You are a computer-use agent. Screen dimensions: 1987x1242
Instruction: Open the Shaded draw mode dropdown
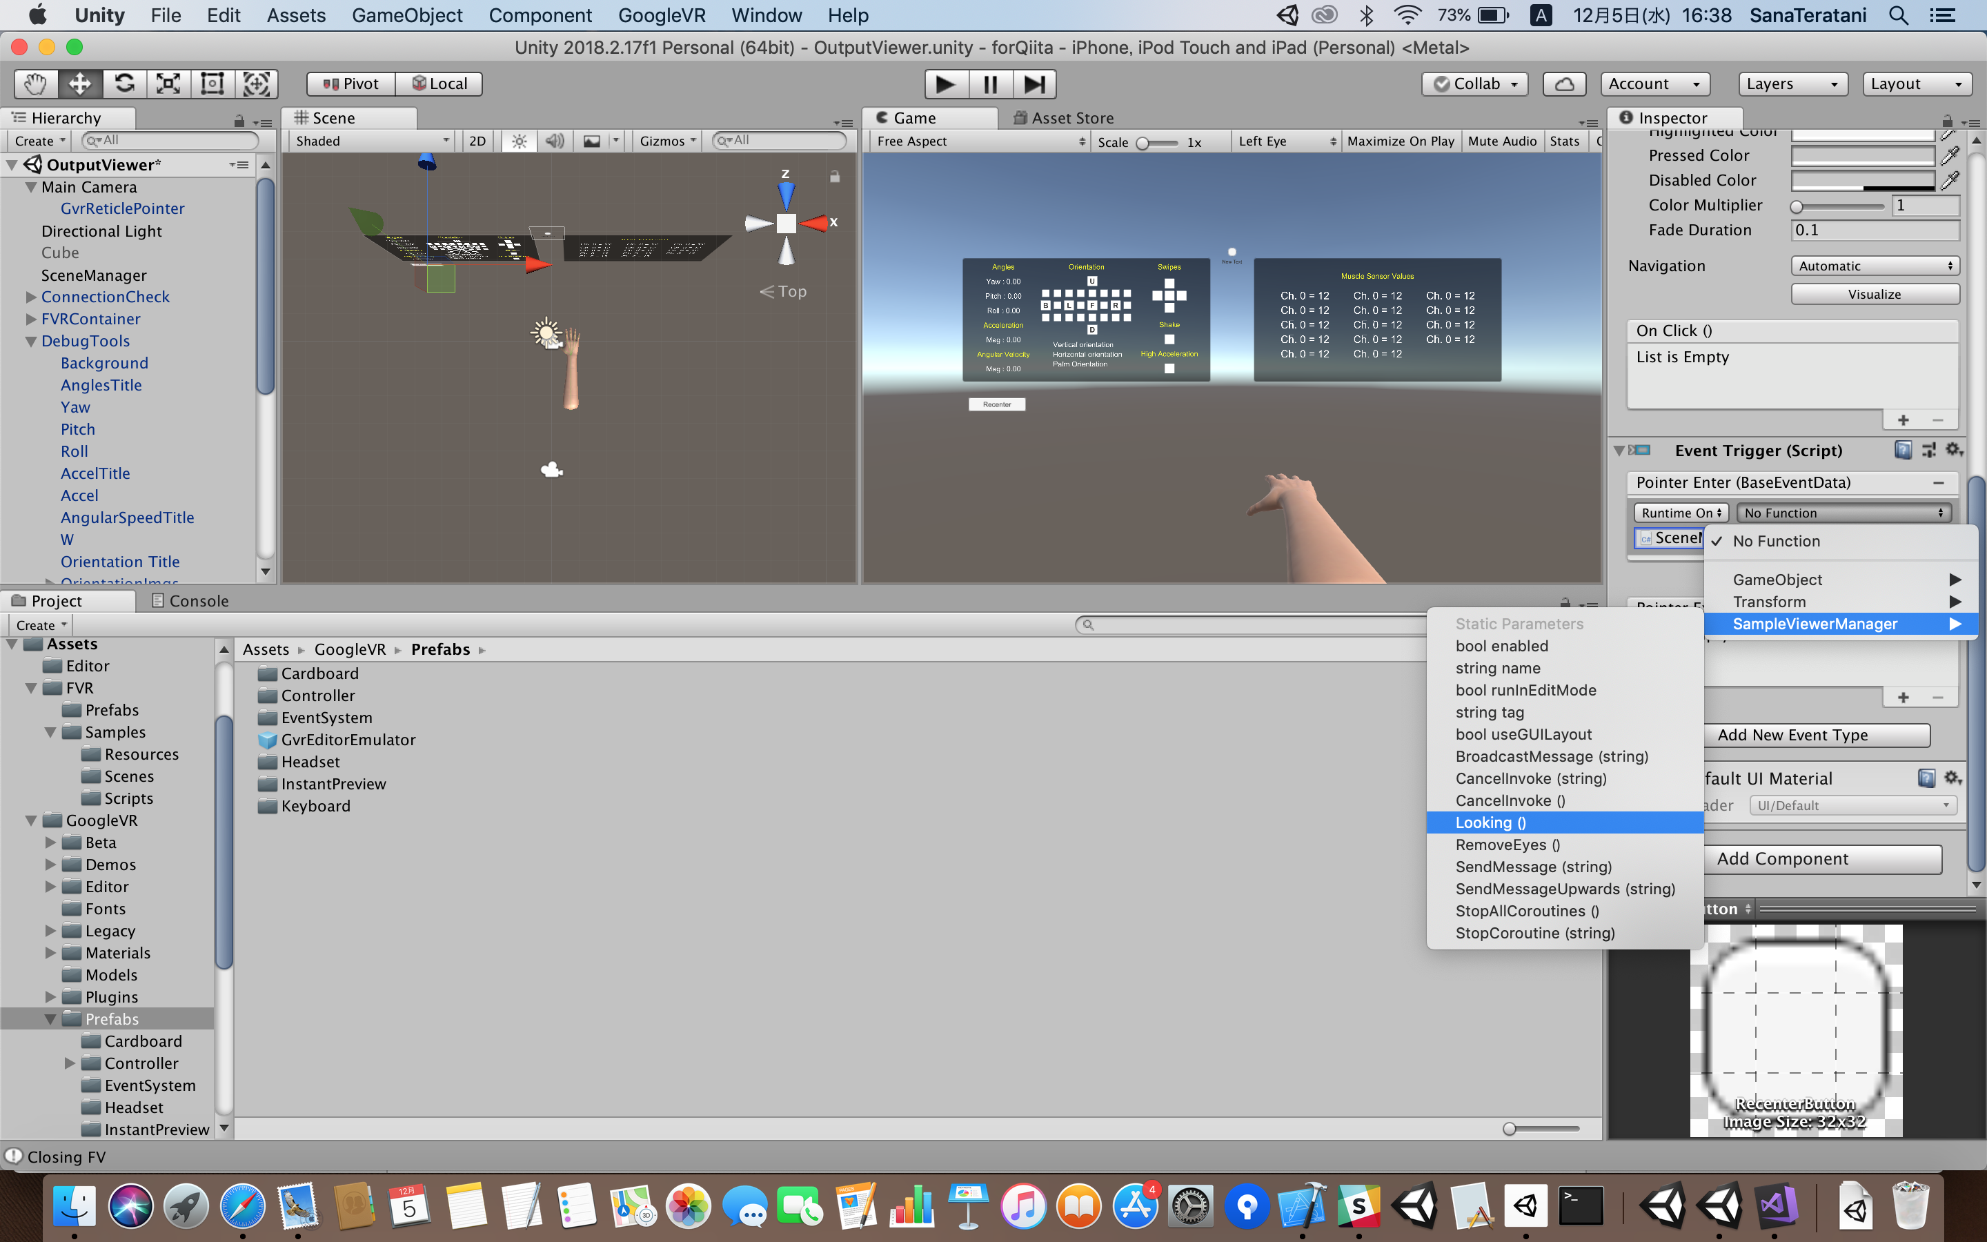point(372,141)
